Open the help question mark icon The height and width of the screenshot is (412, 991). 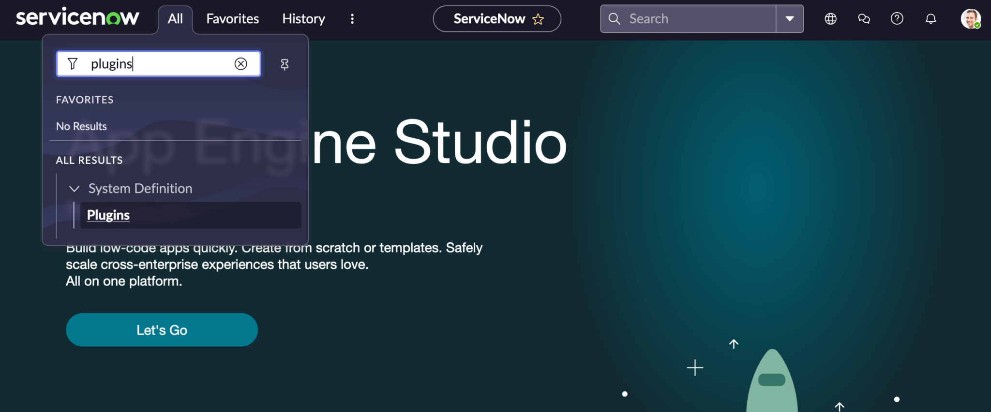coord(897,19)
